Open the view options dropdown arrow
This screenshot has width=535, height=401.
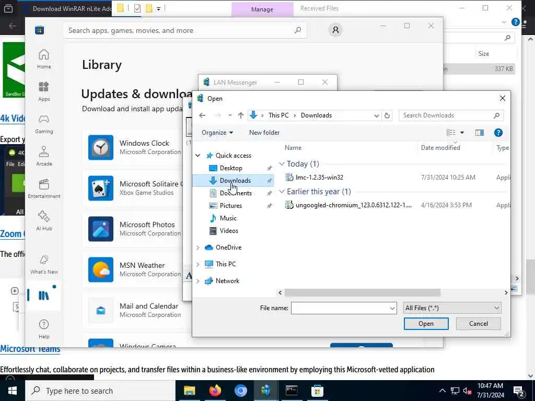tap(462, 132)
